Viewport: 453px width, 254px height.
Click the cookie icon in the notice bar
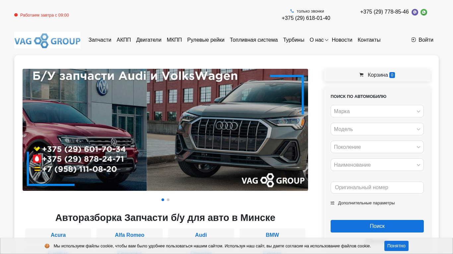pos(47,246)
